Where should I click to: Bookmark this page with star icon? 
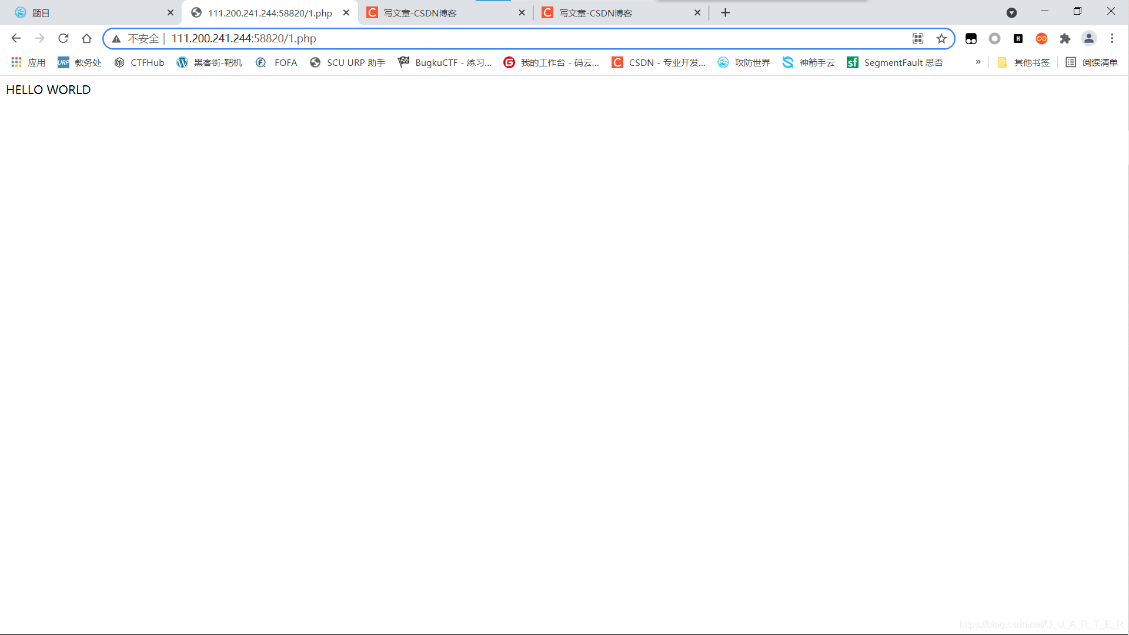point(941,38)
